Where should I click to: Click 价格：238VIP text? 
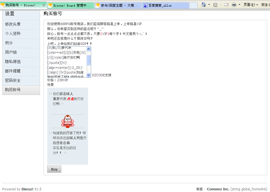58,80
